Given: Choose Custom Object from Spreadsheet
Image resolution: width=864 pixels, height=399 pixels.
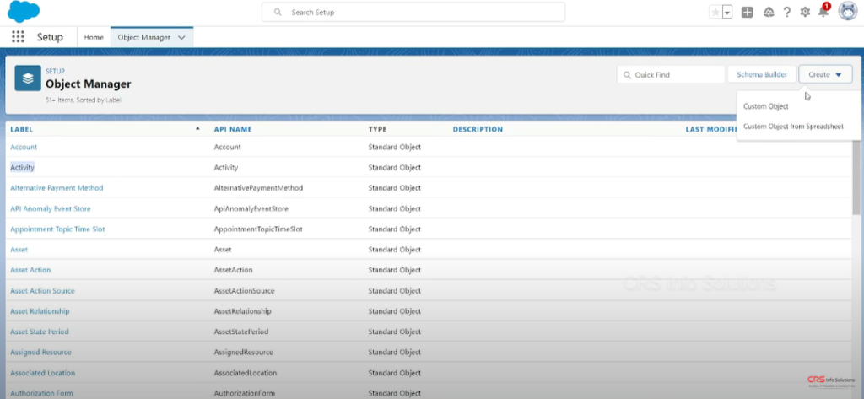Looking at the screenshot, I should (x=793, y=127).
